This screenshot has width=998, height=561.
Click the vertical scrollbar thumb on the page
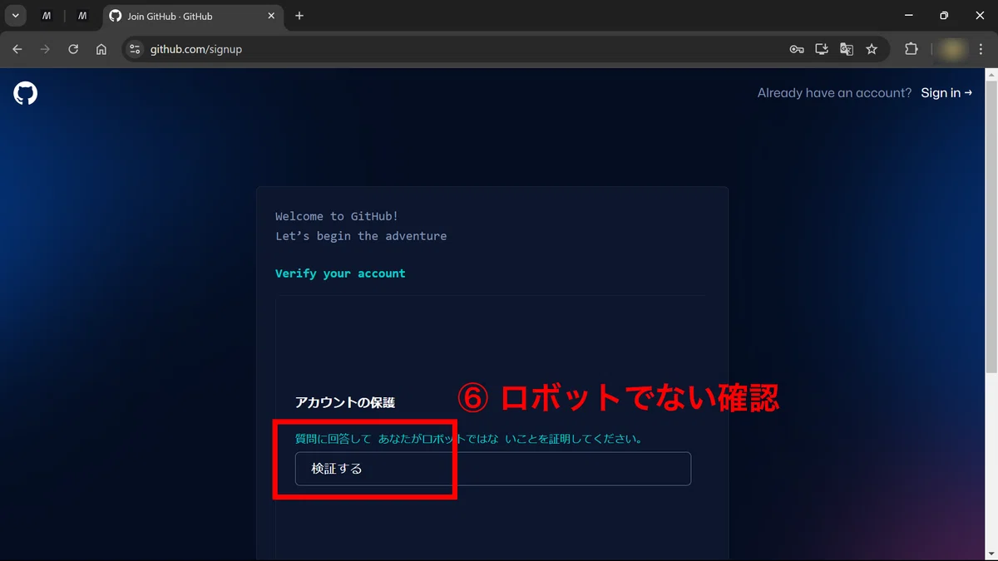pyautogui.click(x=991, y=229)
